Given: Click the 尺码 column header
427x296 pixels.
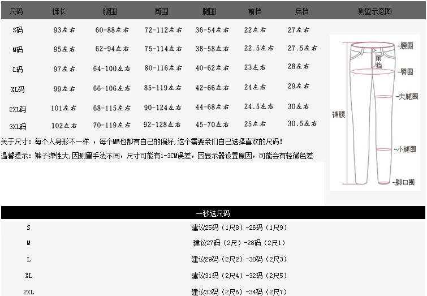Looking at the screenshot, I should click(16, 11).
